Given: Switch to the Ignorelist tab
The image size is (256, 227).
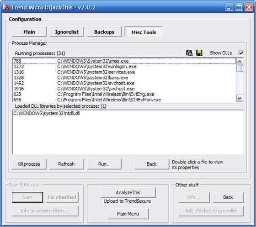Looking at the screenshot, I should 67,32.
